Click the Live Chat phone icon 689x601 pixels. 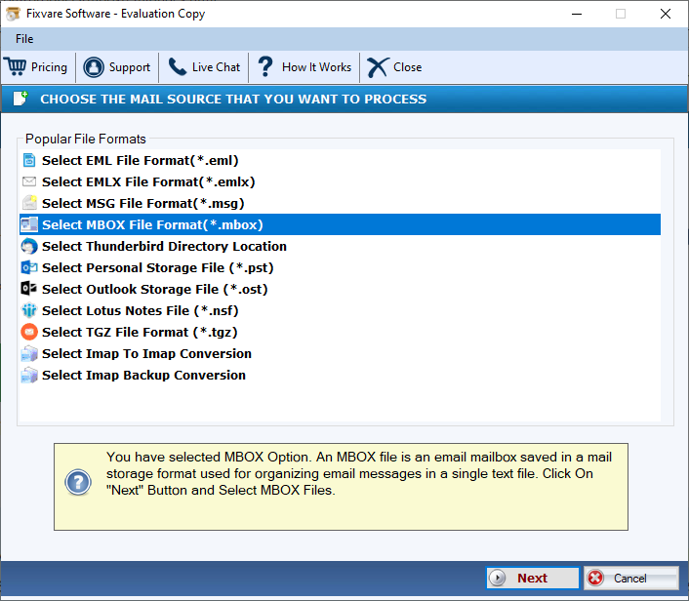(177, 67)
